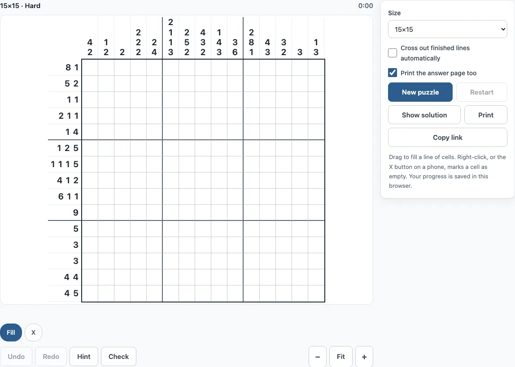
Task: Zoom in with the plus button
Action: click(x=364, y=357)
